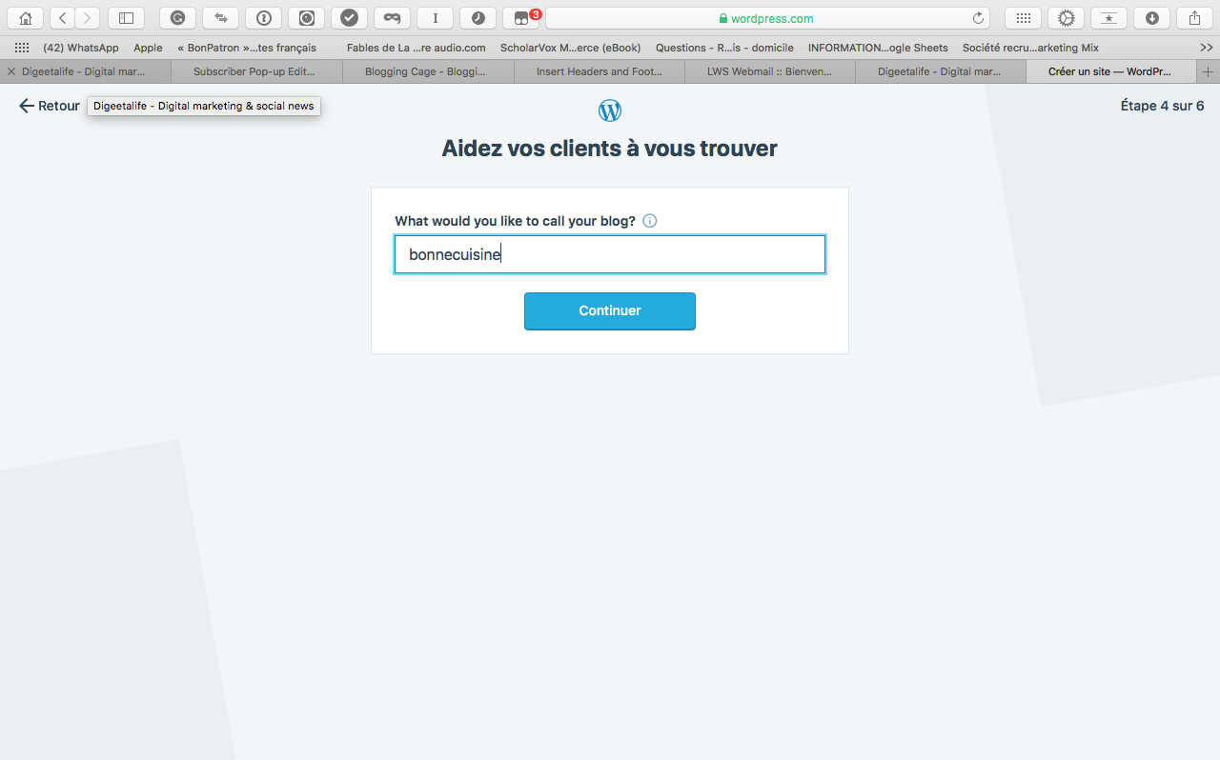
Task: Click the label What would you like to call your blog?
Action: (x=515, y=221)
